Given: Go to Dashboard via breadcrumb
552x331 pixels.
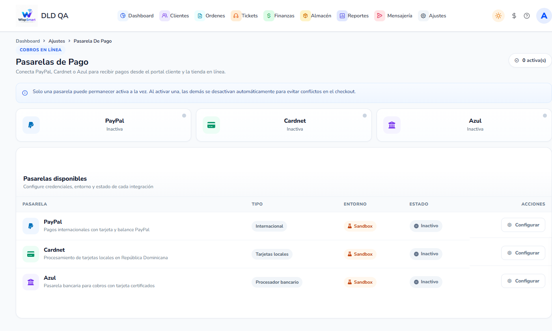Looking at the screenshot, I should 28,41.
